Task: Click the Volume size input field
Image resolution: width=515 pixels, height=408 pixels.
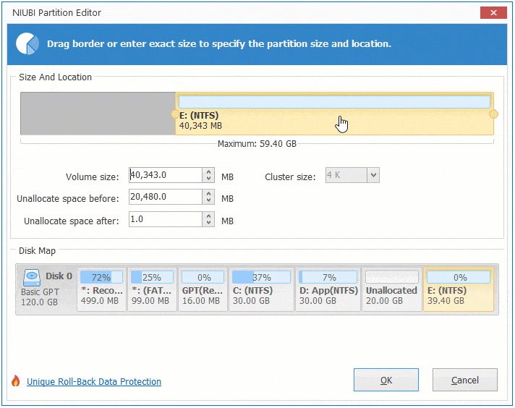Action: [165, 175]
